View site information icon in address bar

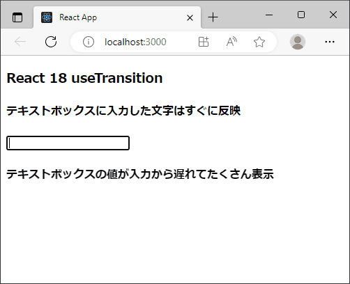89,42
